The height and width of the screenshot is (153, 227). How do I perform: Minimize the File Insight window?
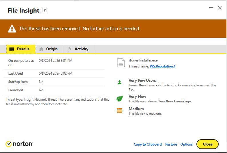[211, 7]
